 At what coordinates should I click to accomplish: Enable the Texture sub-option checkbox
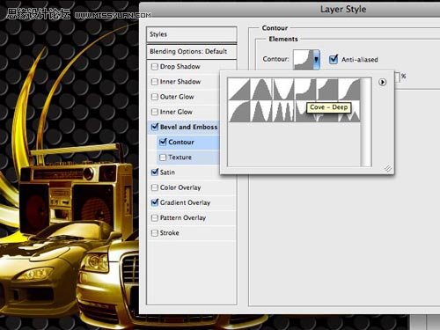click(x=163, y=158)
